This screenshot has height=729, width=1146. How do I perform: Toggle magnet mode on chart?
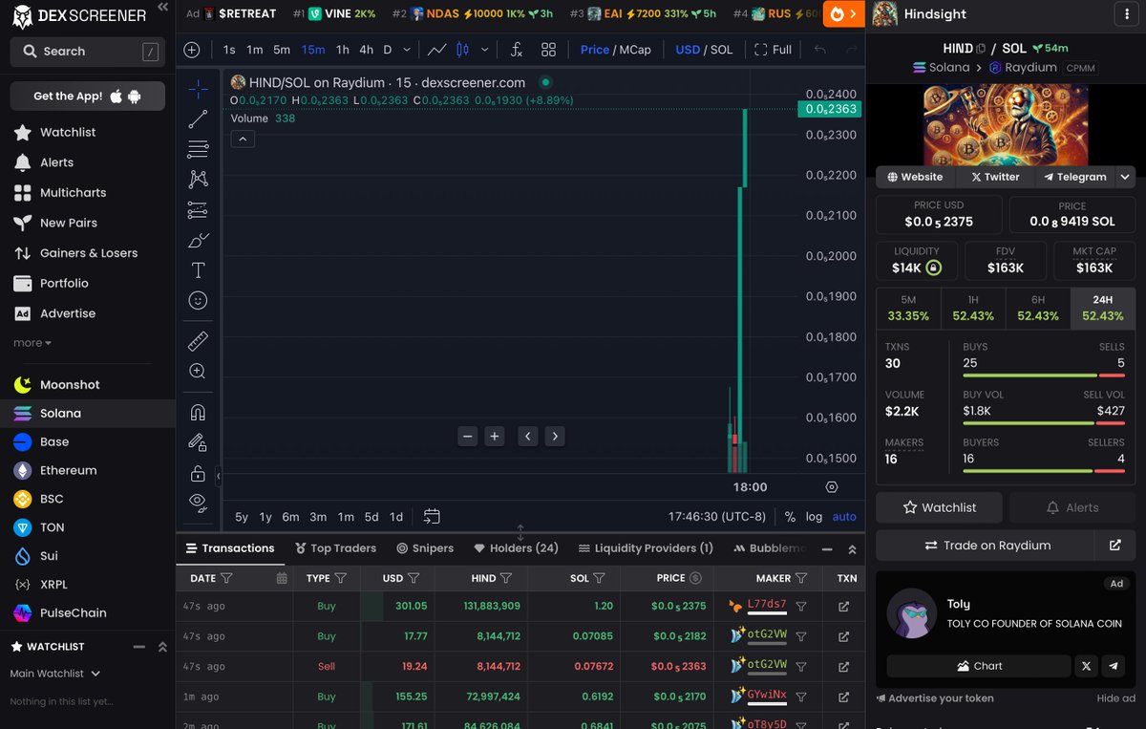(198, 413)
